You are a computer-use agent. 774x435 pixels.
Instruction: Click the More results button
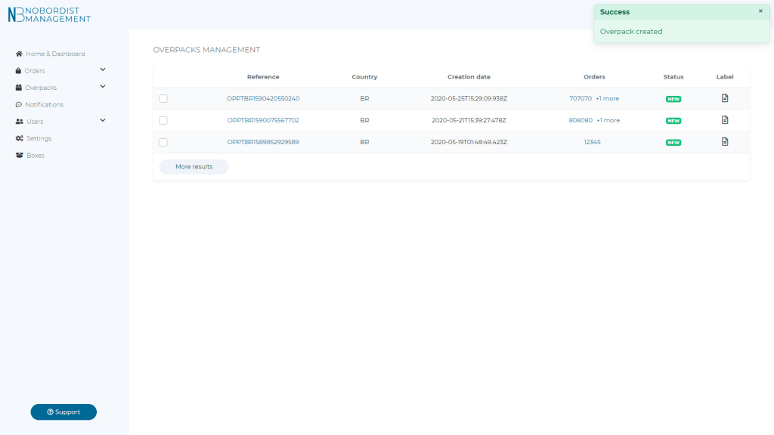tap(193, 167)
